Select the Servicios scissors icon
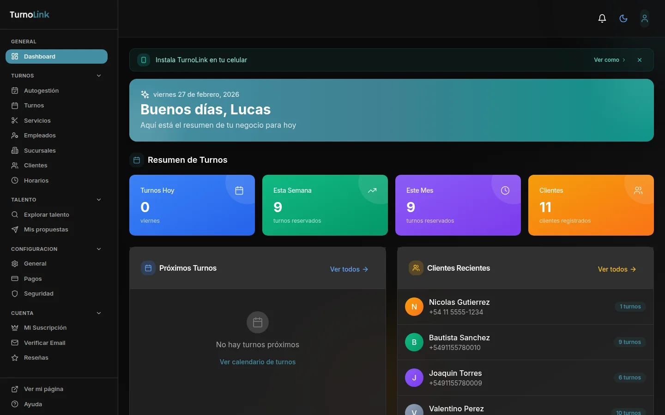The width and height of the screenshot is (665, 415). [15, 120]
